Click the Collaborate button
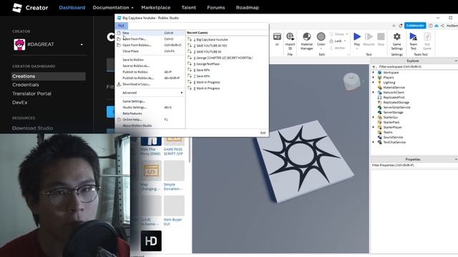The image size is (458, 257). coord(415,26)
